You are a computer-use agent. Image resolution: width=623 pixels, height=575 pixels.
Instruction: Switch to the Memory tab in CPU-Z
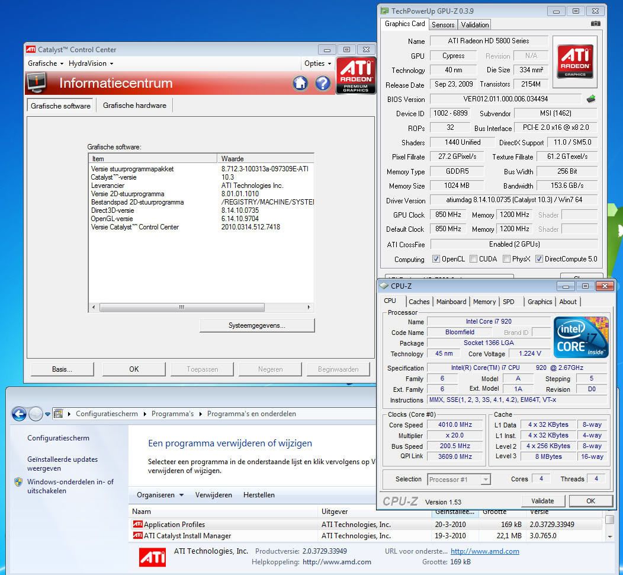[484, 302]
